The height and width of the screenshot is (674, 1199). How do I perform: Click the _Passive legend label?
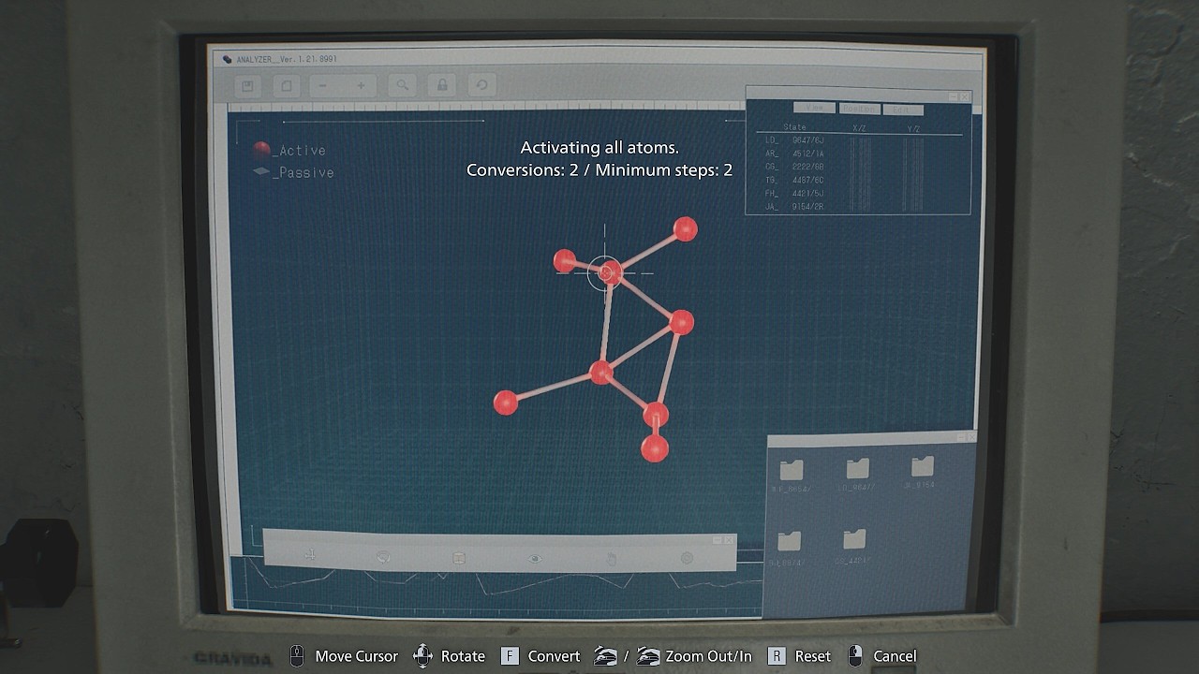303,172
